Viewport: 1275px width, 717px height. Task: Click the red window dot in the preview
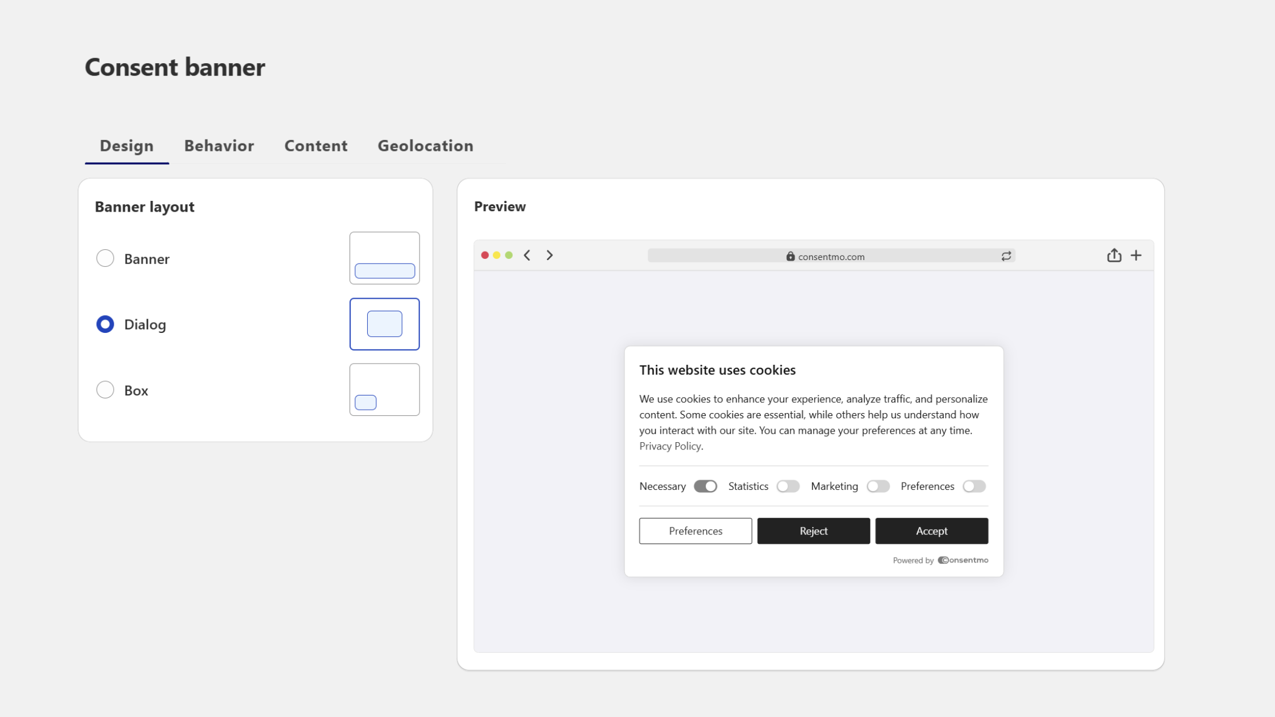(485, 256)
